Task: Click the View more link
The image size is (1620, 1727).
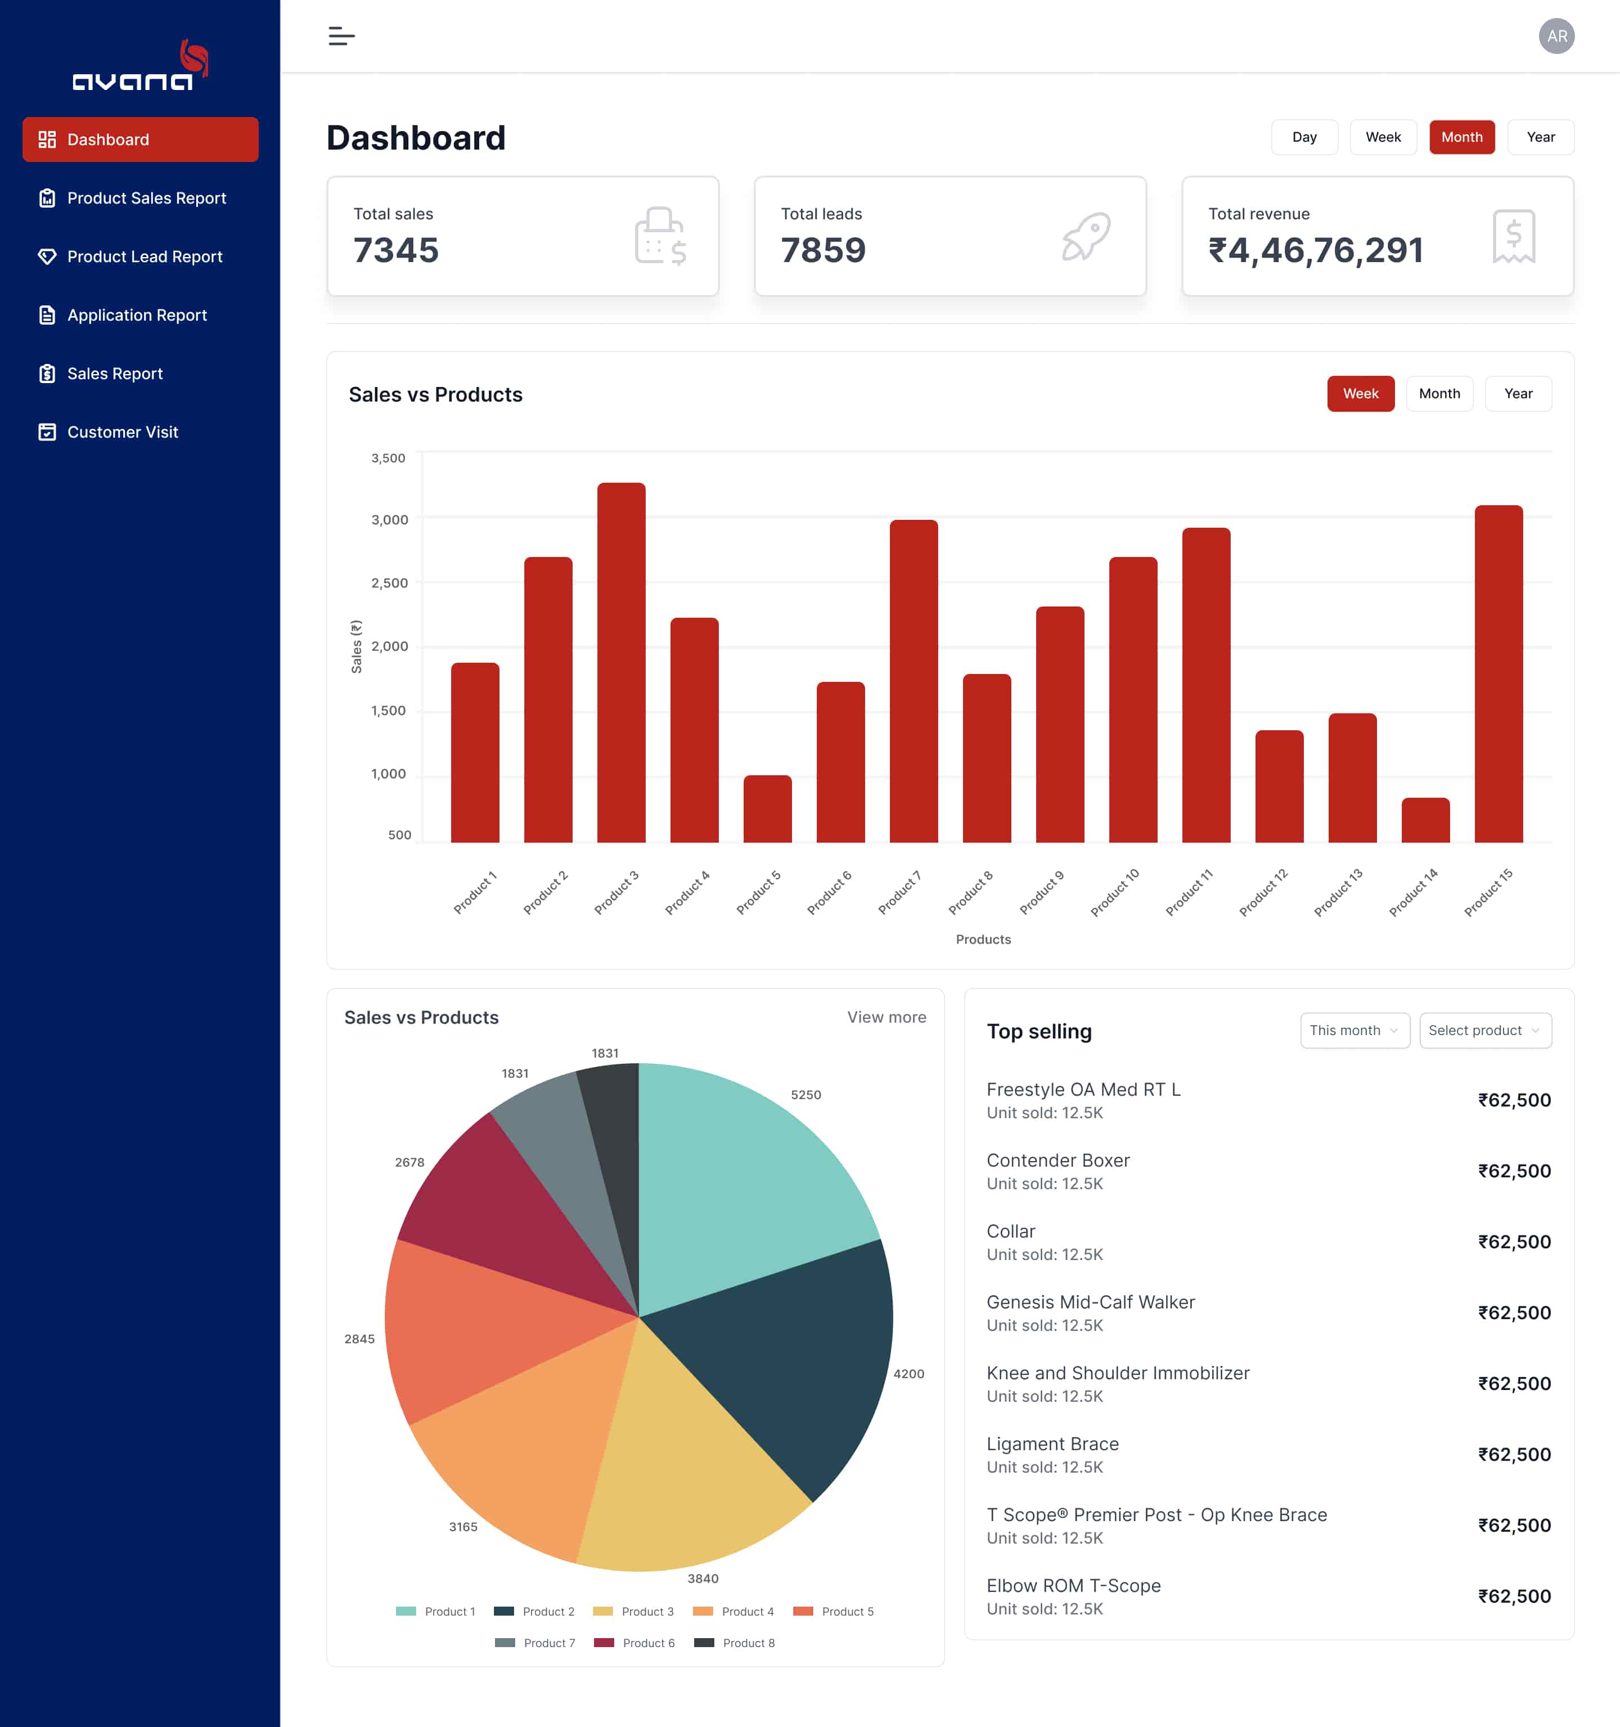Action: (x=886, y=1017)
